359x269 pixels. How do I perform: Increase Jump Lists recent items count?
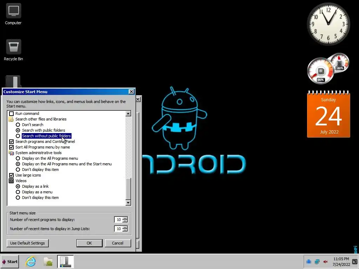point(125,227)
